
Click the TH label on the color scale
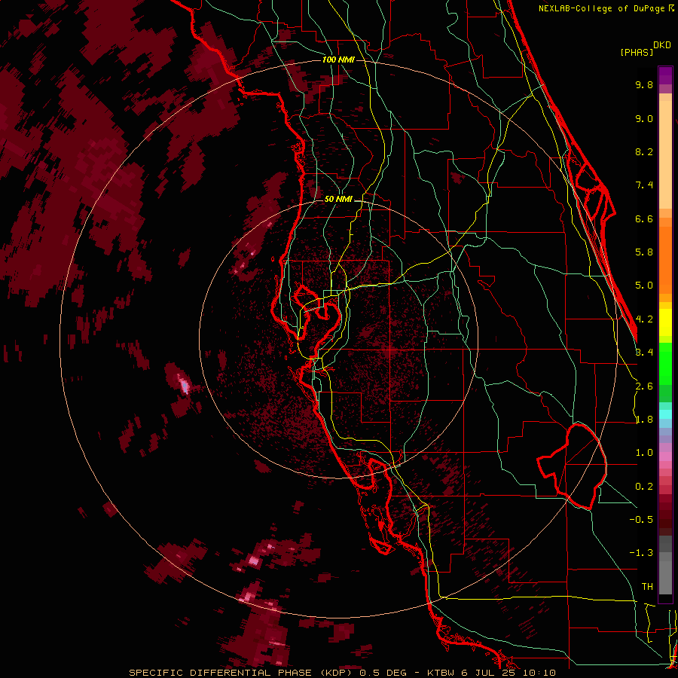pyautogui.click(x=647, y=587)
